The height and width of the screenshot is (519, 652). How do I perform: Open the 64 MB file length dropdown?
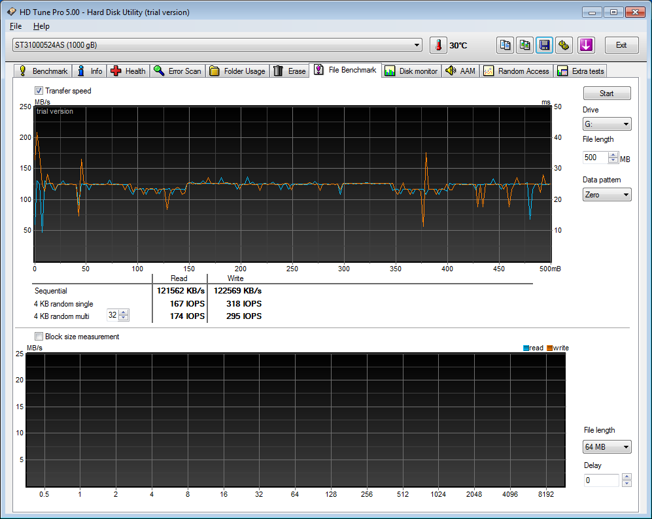coord(607,447)
